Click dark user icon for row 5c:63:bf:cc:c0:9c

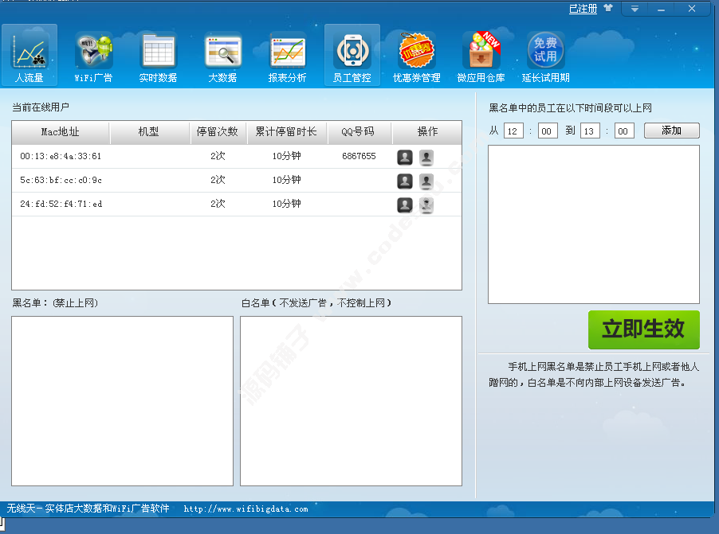pos(404,181)
